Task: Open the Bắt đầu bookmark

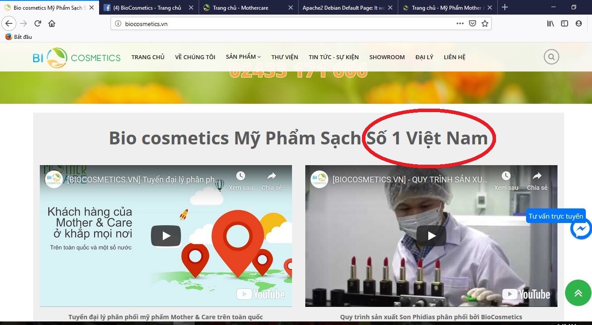Action: point(19,37)
